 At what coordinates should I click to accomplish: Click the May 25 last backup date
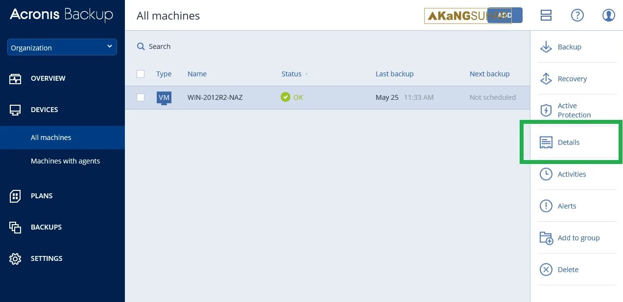[x=387, y=97]
